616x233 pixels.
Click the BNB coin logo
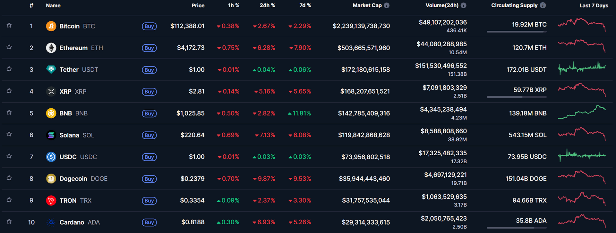pyautogui.click(x=51, y=113)
